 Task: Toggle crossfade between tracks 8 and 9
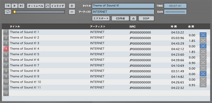point(203,74)
